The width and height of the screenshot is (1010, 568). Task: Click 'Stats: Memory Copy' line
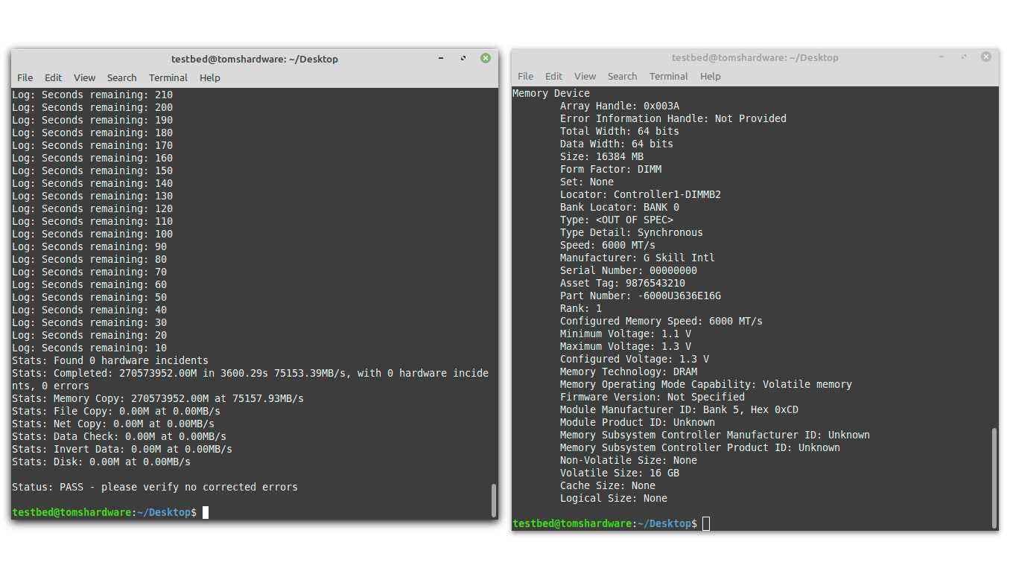[158, 398]
